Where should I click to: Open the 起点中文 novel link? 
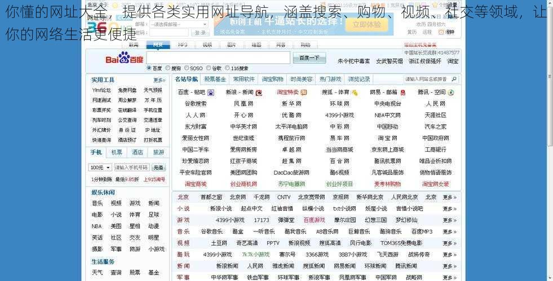click(x=251, y=209)
